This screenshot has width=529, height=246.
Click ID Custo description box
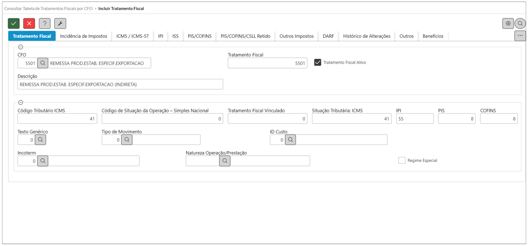click(x=342, y=140)
